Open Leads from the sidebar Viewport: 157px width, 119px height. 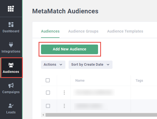[11, 108]
